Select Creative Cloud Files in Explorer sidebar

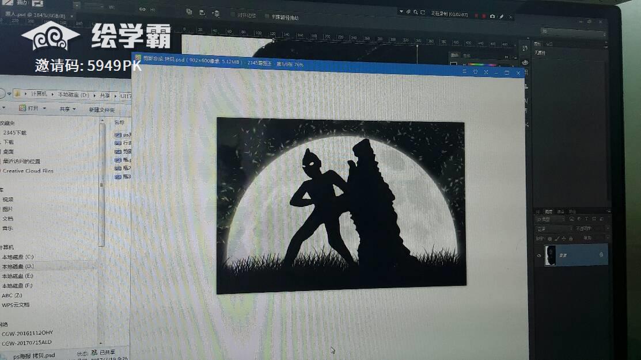(28, 171)
